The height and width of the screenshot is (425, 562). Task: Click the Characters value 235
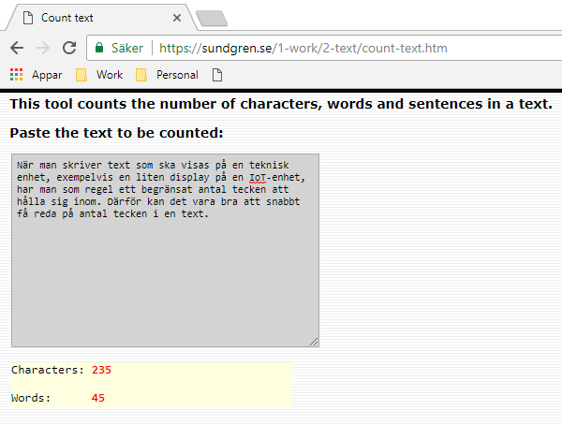101,370
